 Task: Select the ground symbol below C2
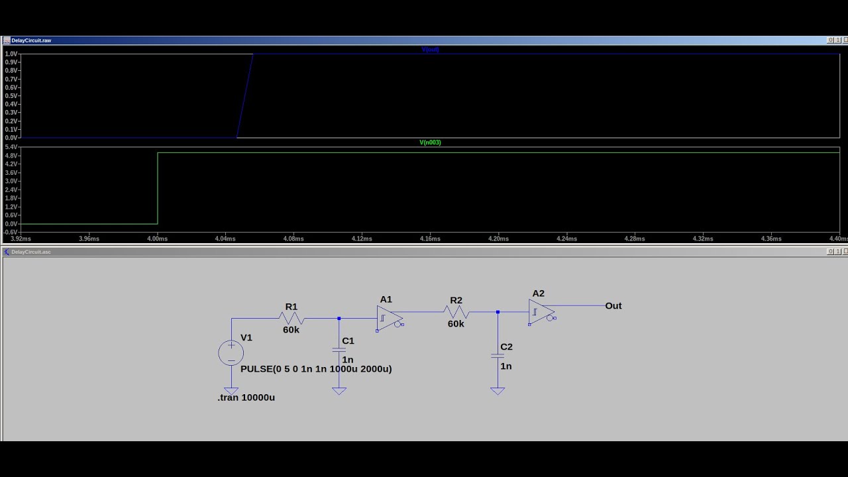pos(498,392)
